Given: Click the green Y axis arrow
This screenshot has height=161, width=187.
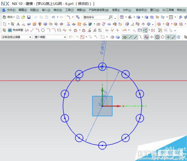Looking at the screenshot, I should [x=102, y=96].
